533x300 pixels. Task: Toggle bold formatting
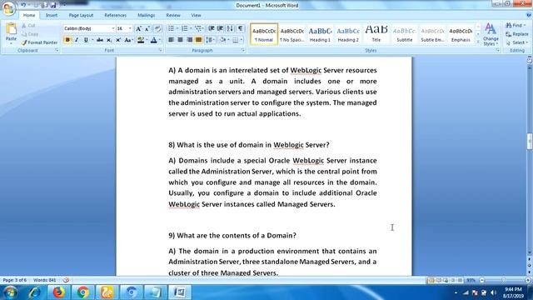(67, 40)
